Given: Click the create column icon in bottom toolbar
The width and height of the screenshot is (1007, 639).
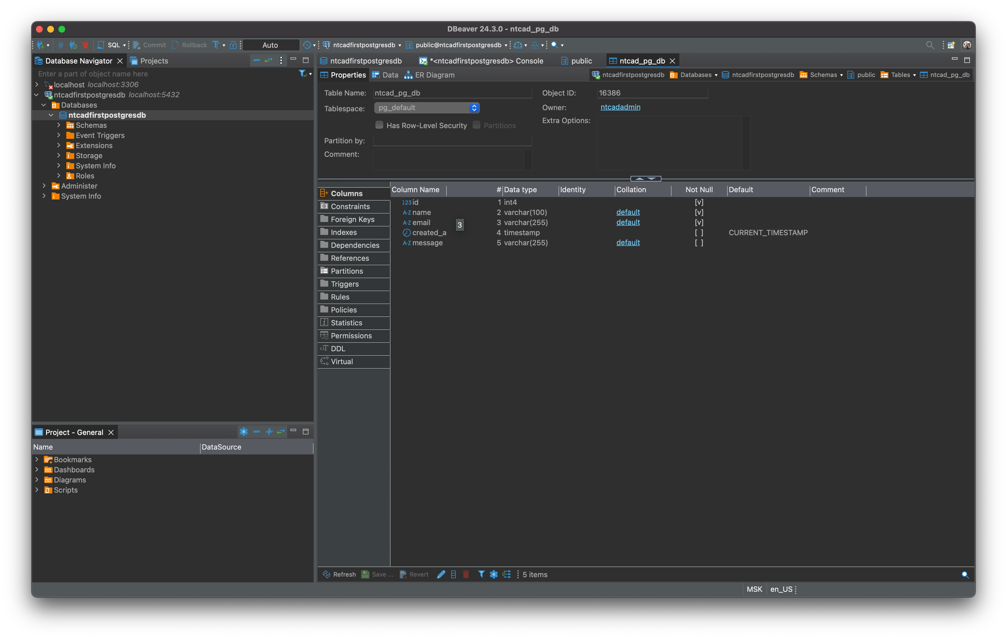Looking at the screenshot, I should click(453, 574).
